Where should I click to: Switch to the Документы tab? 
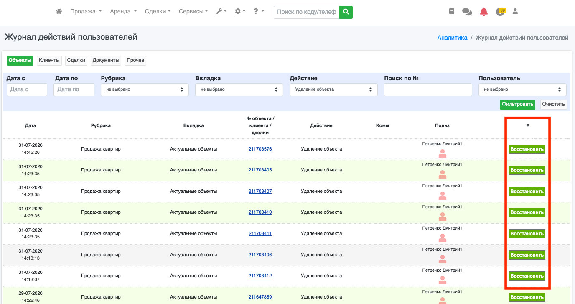pyautogui.click(x=106, y=60)
